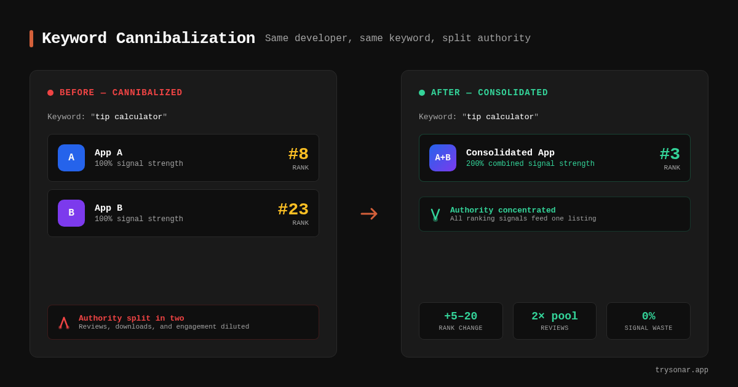Viewport: 738px width, 387px height.
Task: Click the 0% Signal Waste stat tile
Action: click(649, 321)
